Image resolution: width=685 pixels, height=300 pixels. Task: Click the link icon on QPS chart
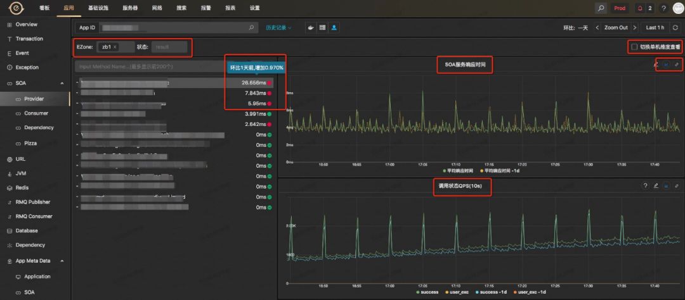tap(676, 185)
